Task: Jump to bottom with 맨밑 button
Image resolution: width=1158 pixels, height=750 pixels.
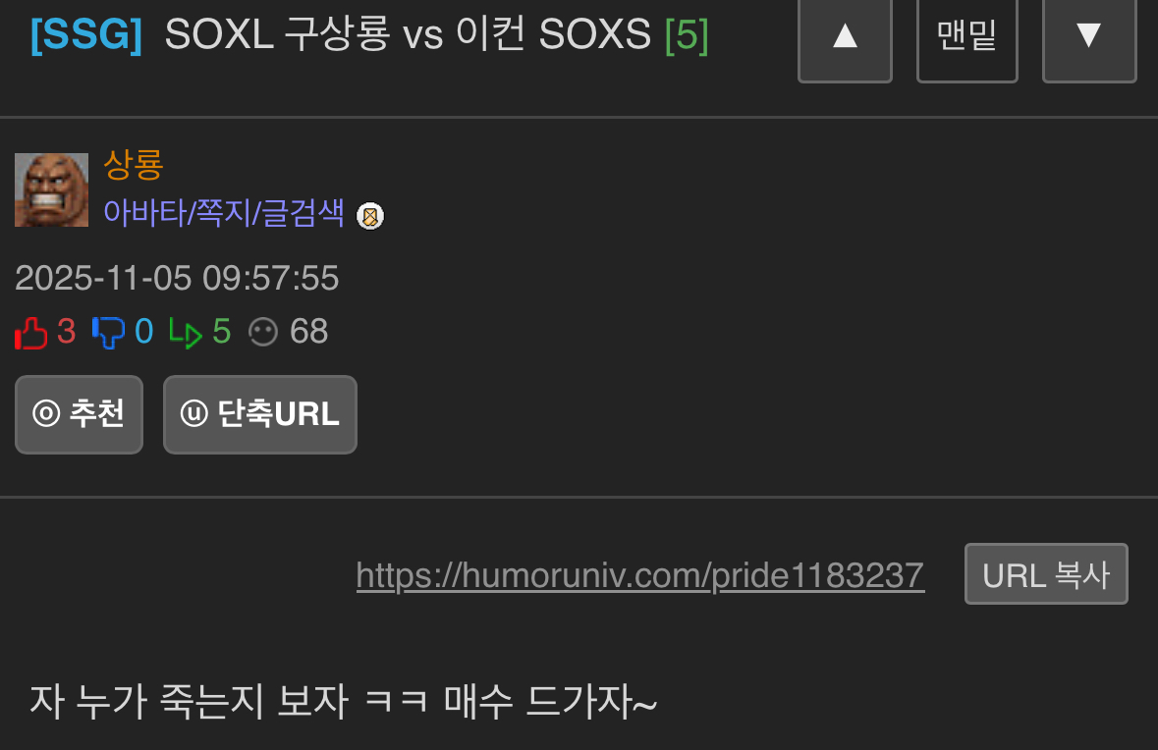Action: (x=966, y=37)
